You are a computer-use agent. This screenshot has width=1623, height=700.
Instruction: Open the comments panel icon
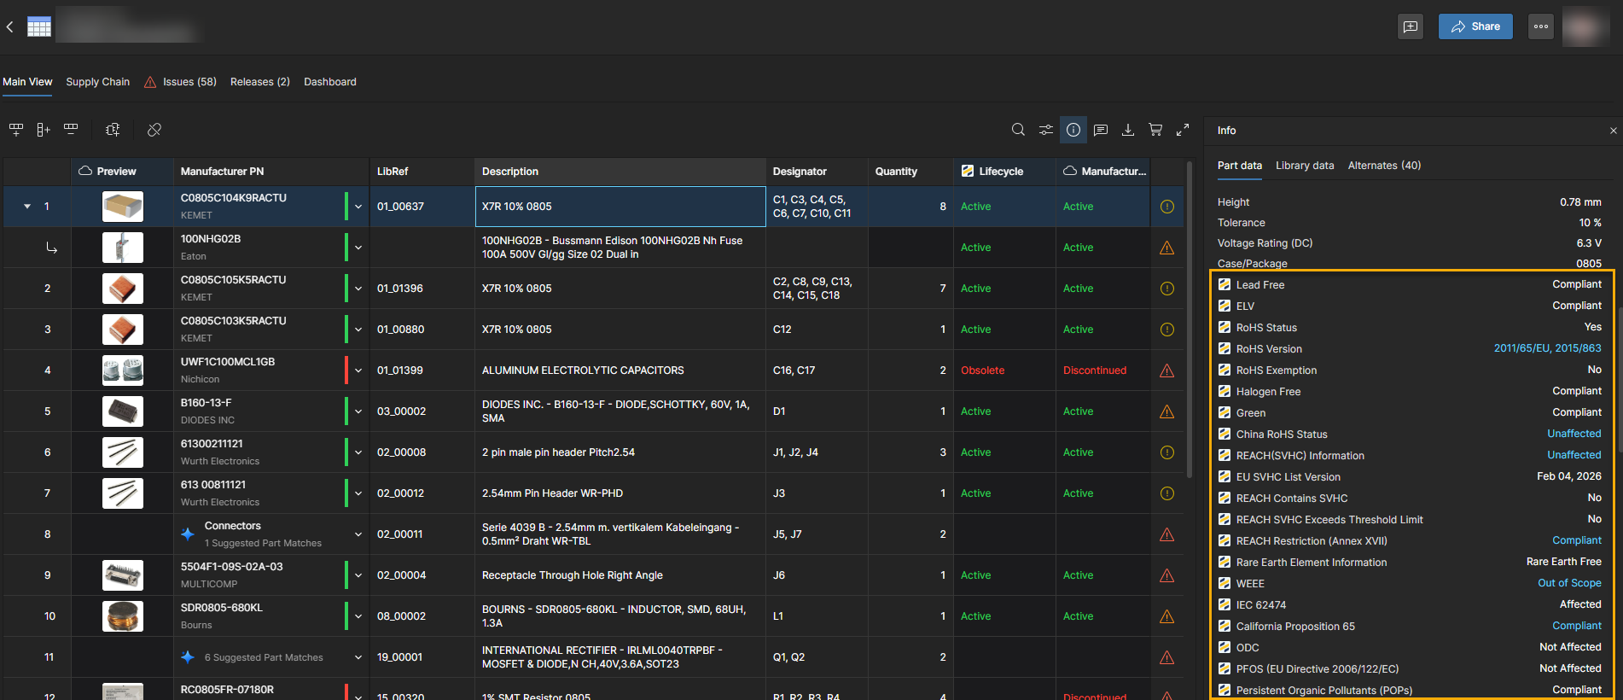(1101, 130)
